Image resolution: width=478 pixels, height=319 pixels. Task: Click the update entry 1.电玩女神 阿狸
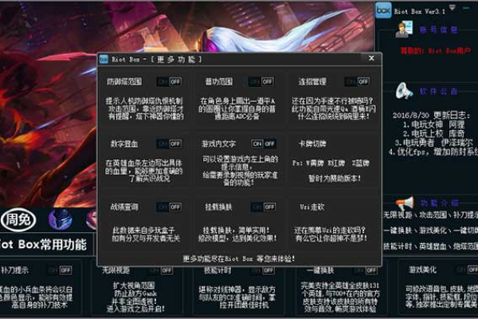[x=433, y=124]
